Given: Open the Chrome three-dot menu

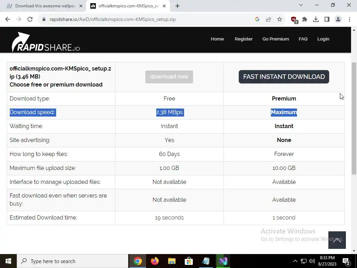Looking at the screenshot, I should pos(349,19).
